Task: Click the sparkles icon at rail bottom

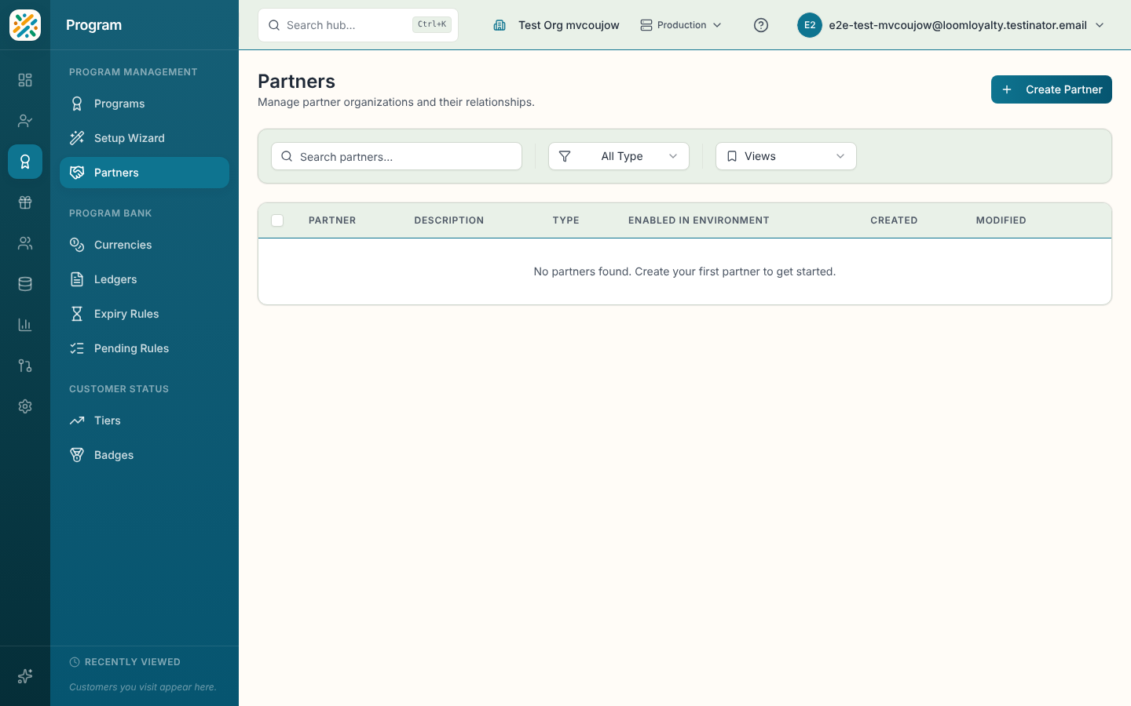Action: (25, 676)
